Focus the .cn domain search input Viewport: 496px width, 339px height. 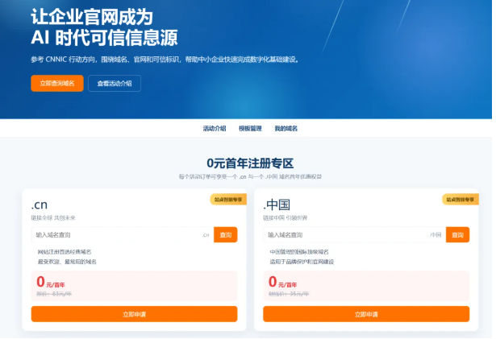click(x=123, y=235)
